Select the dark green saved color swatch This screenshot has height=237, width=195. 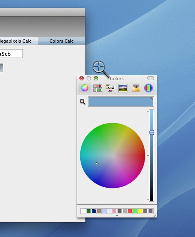tap(89, 211)
